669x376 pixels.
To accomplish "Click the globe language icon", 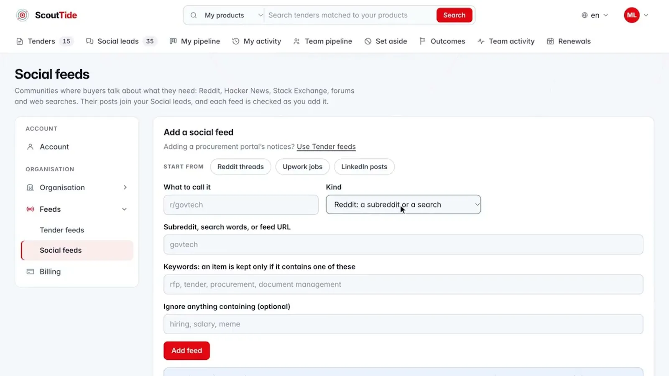I will pyautogui.click(x=585, y=15).
